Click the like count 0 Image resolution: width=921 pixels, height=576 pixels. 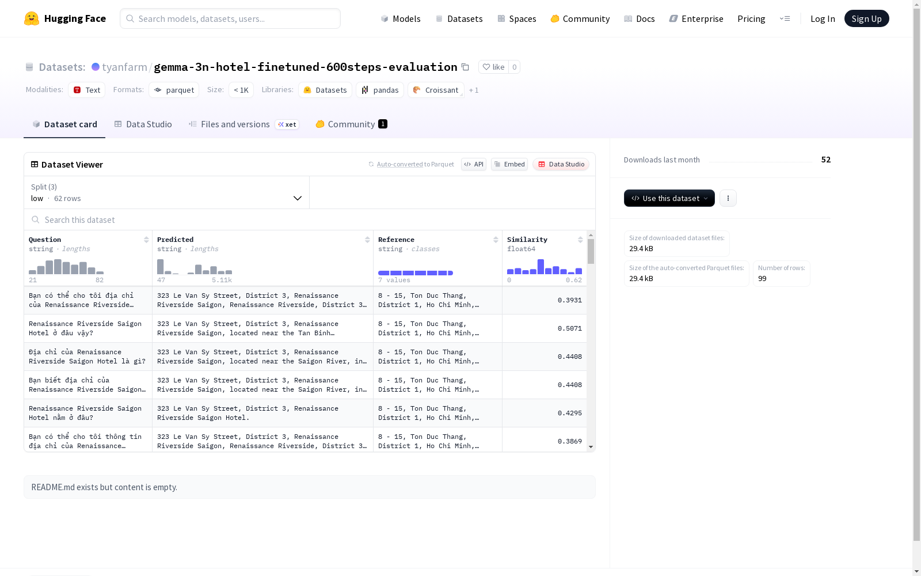(x=514, y=67)
